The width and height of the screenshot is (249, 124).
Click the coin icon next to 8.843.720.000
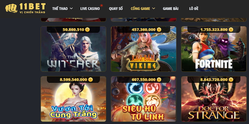(231, 80)
